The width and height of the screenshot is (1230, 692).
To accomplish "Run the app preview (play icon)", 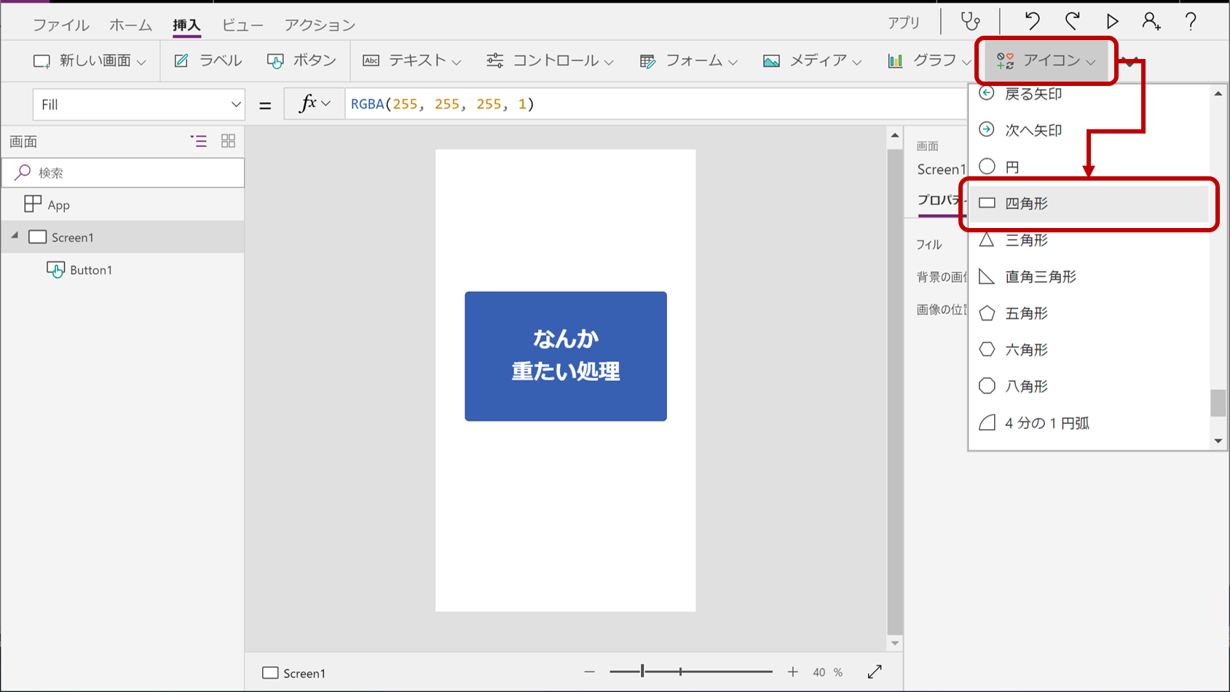I will pos(1111,22).
